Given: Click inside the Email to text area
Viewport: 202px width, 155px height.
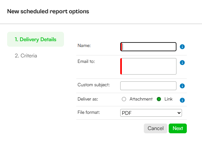Looking at the screenshot, I should 148,66.
